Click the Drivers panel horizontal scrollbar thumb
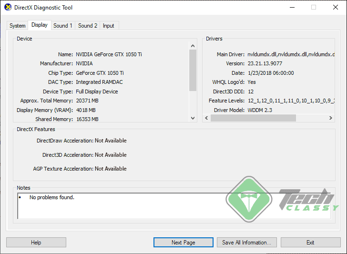347x254 pixels. point(253,118)
